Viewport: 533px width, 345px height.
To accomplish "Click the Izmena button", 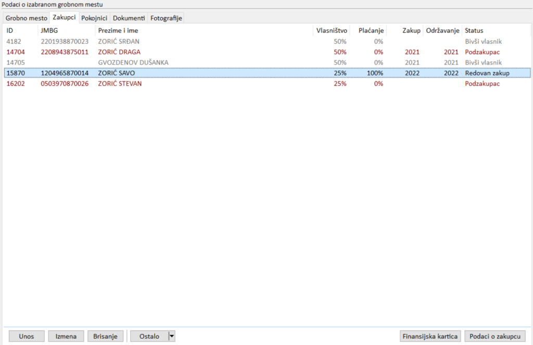I will (66, 336).
